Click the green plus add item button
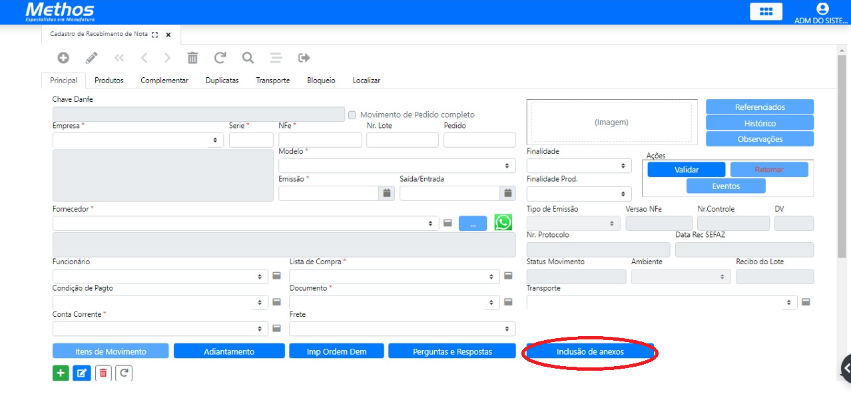The height and width of the screenshot is (394, 851). (61, 373)
